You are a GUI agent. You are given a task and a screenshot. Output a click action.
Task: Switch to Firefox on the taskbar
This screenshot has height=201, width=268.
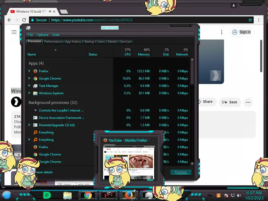pos(129,195)
